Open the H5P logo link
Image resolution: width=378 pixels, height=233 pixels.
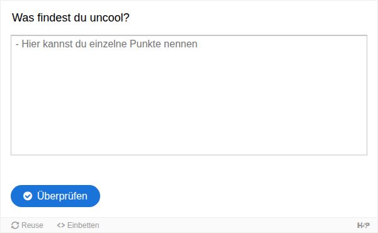click(364, 225)
